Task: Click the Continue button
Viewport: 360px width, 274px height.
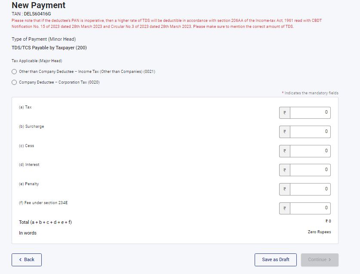Action: [319, 259]
